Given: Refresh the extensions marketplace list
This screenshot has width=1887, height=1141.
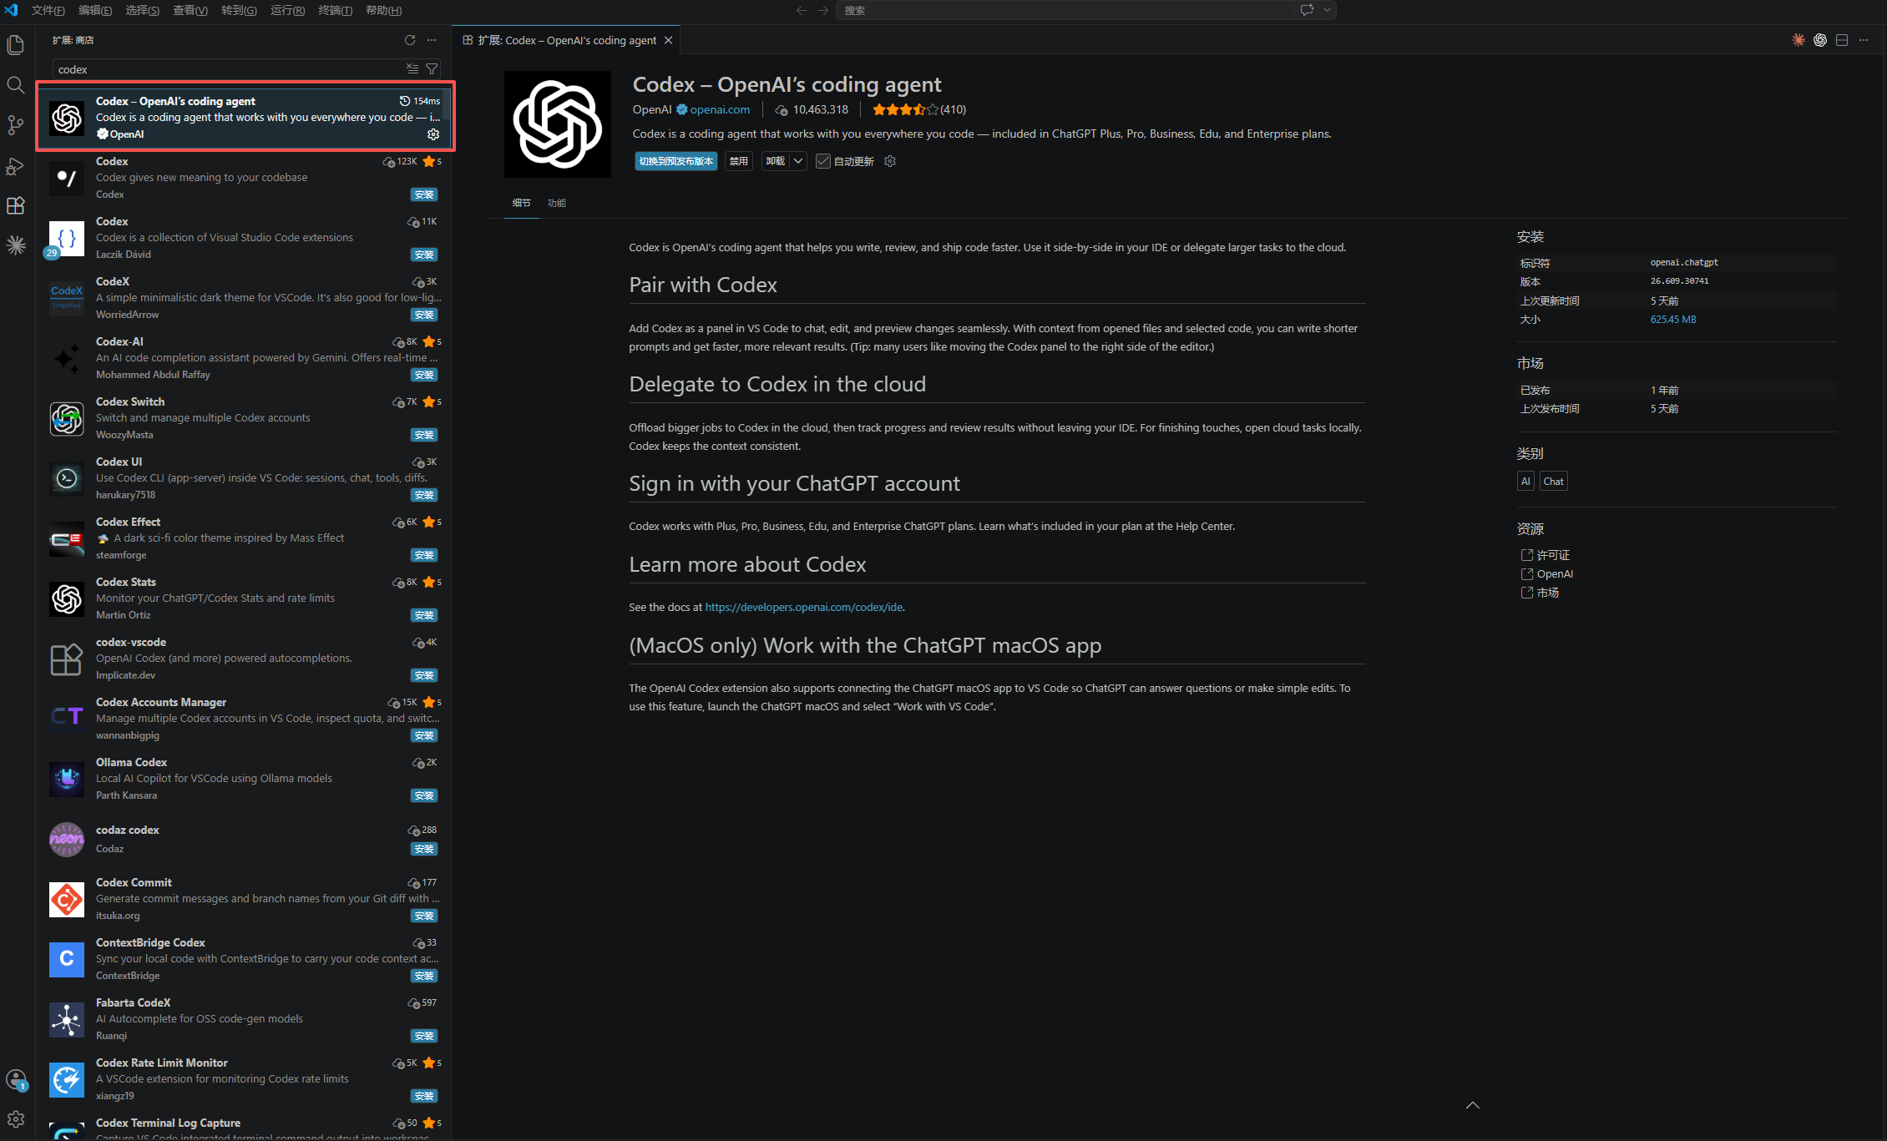Looking at the screenshot, I should [410, 40].
